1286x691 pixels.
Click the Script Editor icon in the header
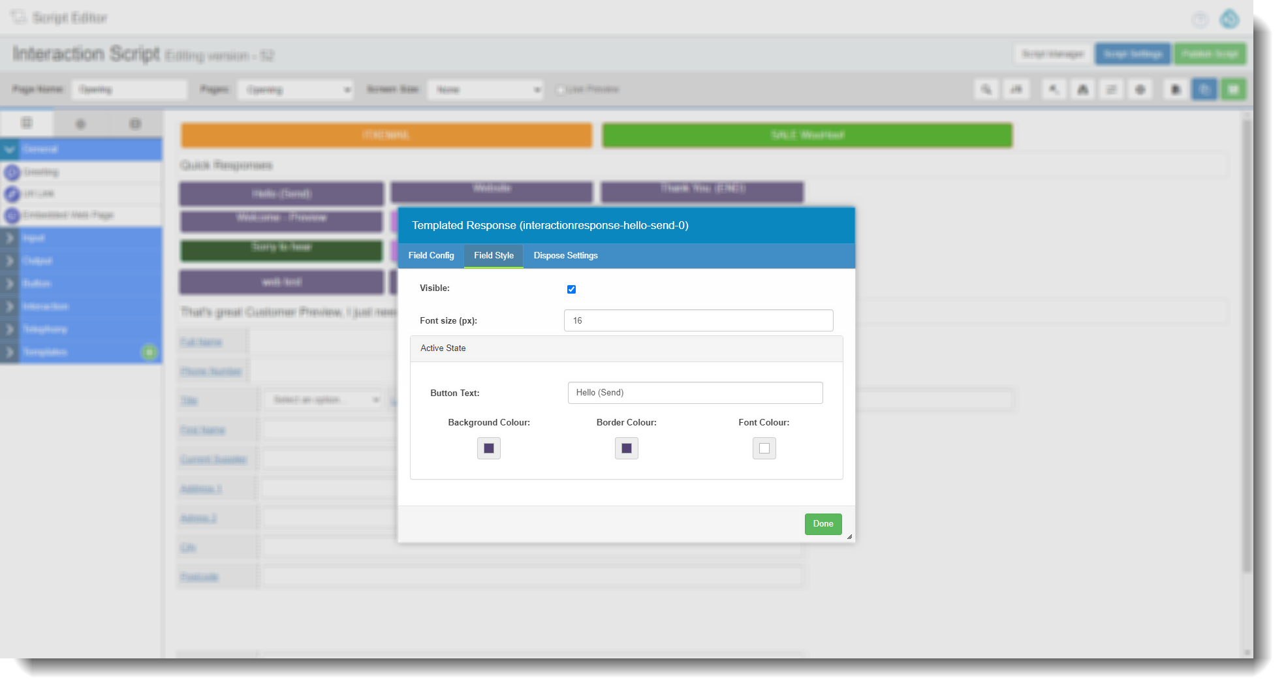[x=18, y=17]
